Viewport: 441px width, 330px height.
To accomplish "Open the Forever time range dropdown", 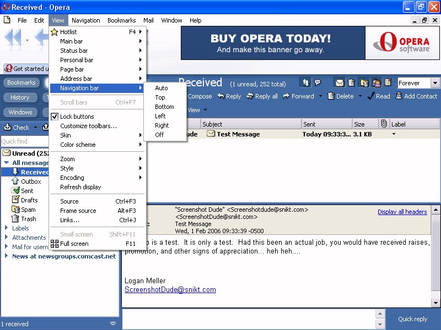I will point(435,83).
